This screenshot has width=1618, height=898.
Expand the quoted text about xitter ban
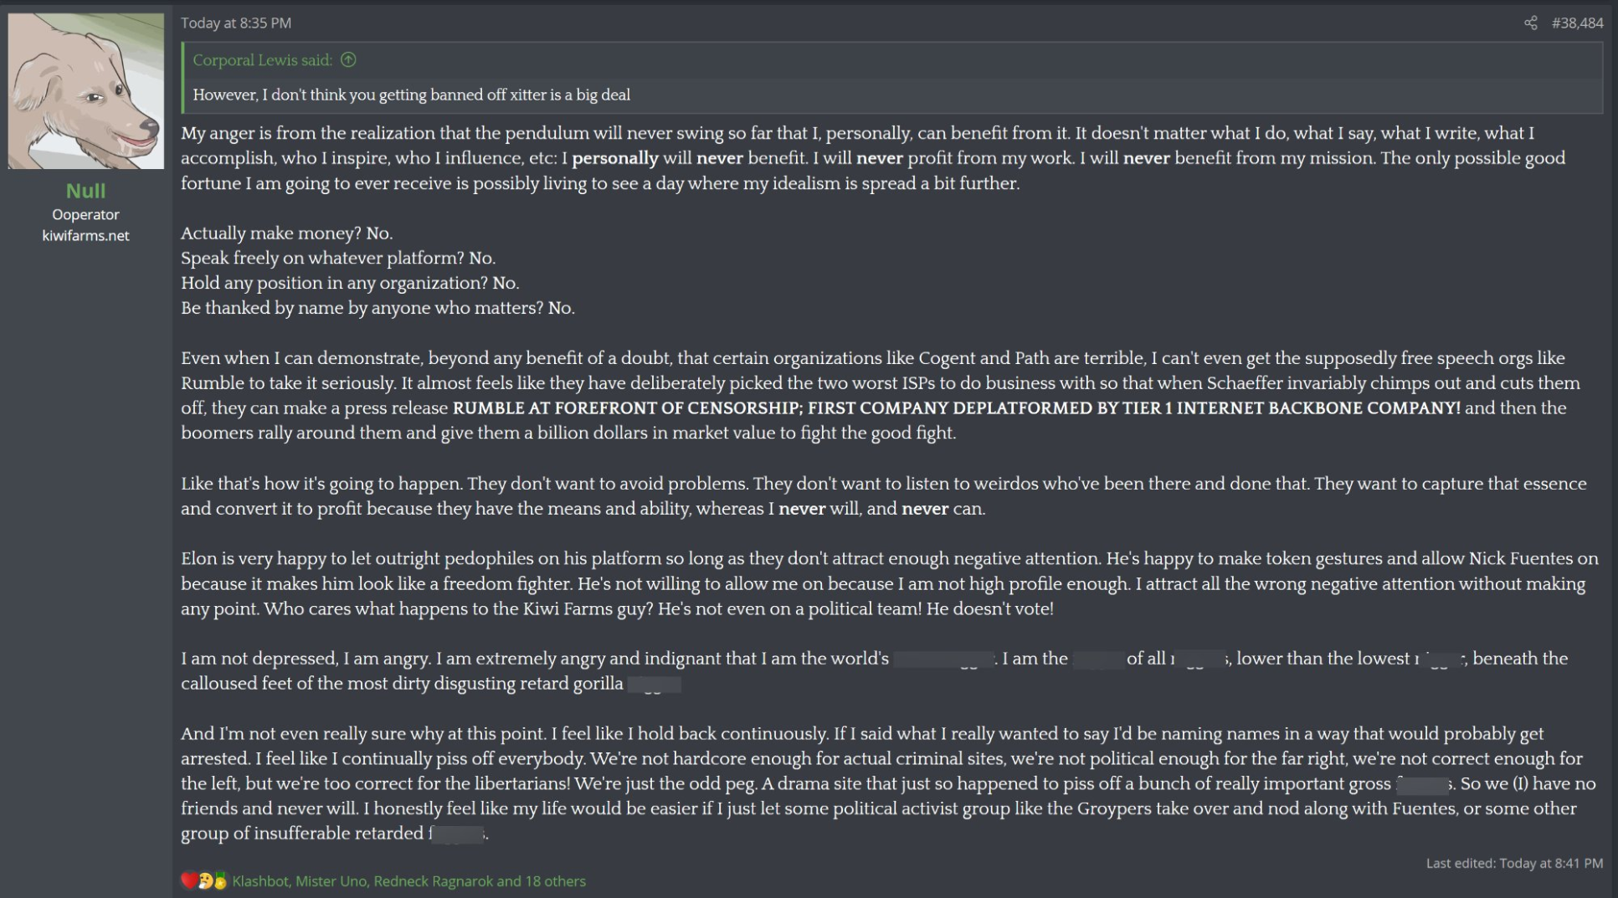[x=411, y=95]
